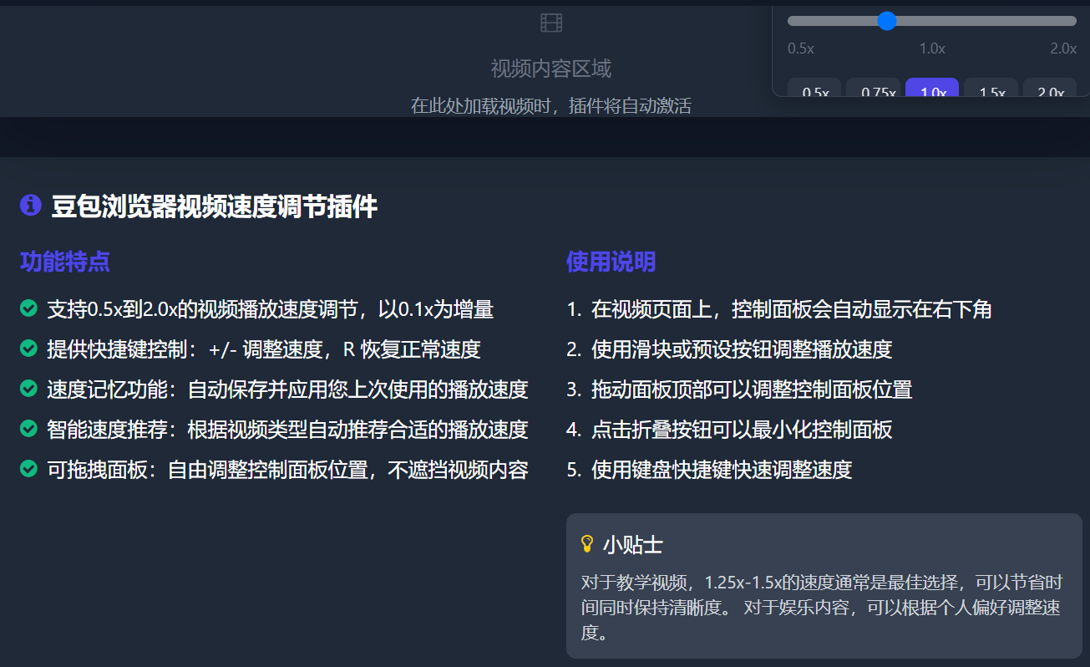Click the film strip icon in video area
Viewport: 1090px width, 667px height.
pyautogui.click(x=551, y=23)
